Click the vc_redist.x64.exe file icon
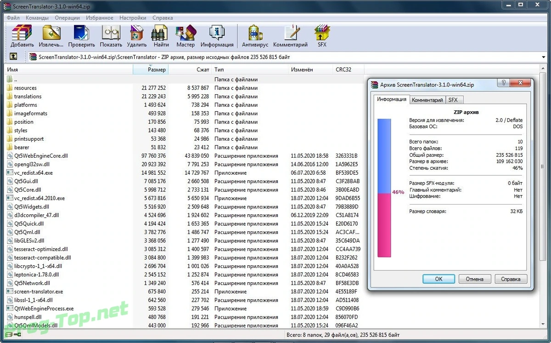551x343 pixels. 10,173
